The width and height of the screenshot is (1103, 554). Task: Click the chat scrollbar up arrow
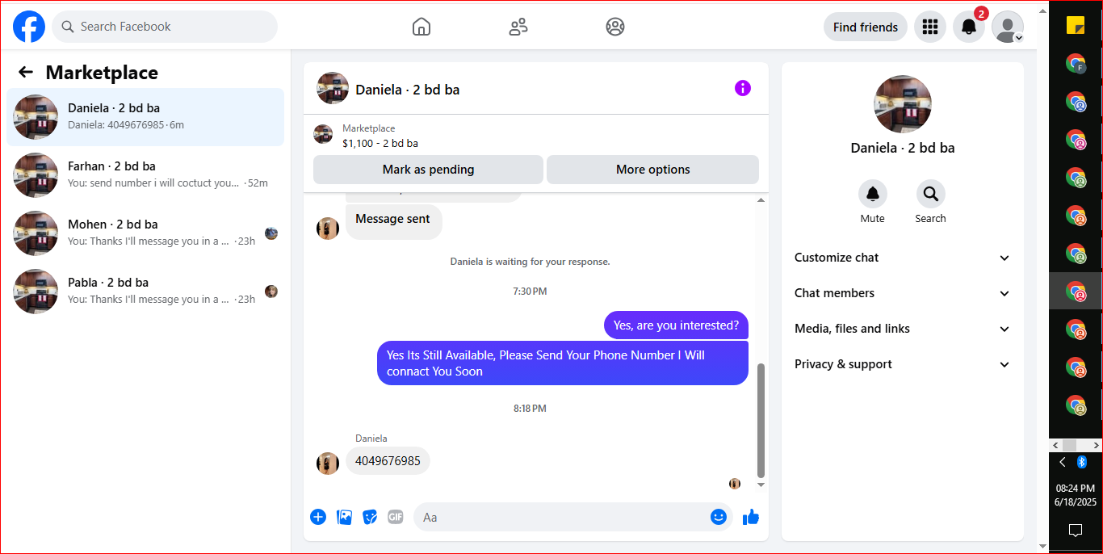click(x=761, y=200)
